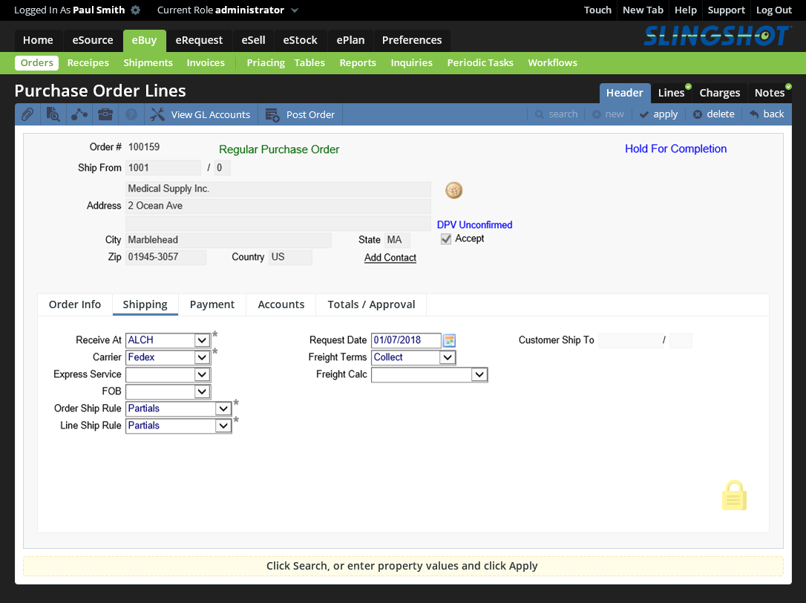
Task: Switch to the Payment tab
Action: (x=212, y=304)
